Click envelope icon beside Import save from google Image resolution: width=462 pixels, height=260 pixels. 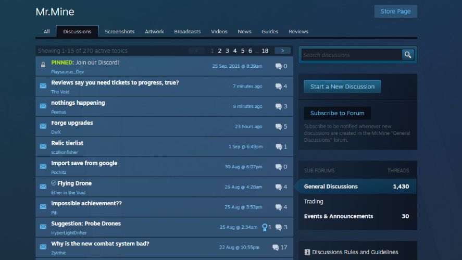pyautogui.click(x=43, y=166)
